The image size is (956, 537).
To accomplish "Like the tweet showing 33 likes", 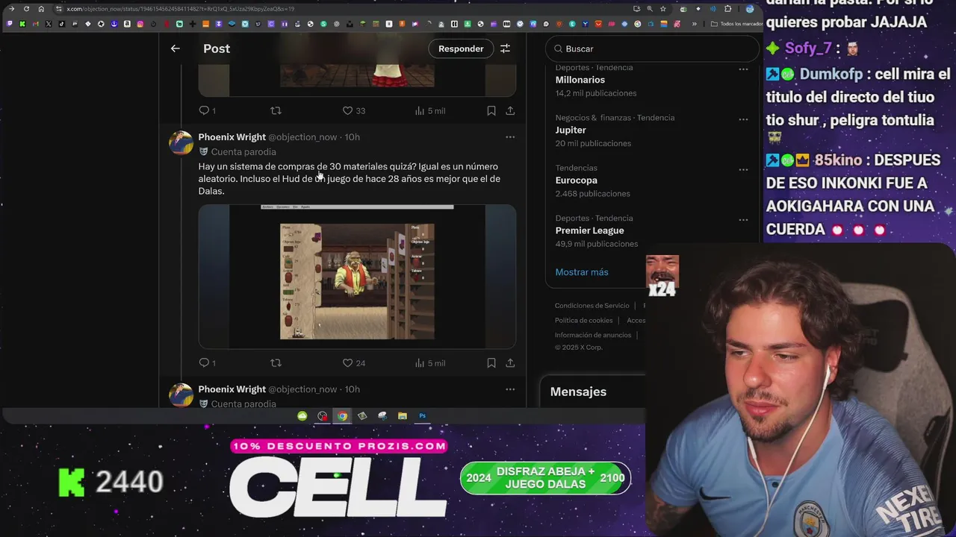I will pyautogui.click(x=347, y=110).
